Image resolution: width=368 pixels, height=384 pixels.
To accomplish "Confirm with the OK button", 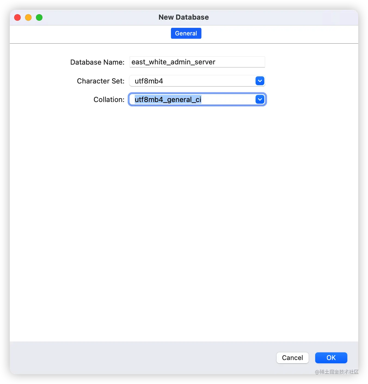I will (x=331, y=358).
